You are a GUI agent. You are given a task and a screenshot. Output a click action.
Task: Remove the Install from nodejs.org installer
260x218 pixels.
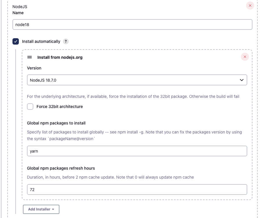(245, 57)
